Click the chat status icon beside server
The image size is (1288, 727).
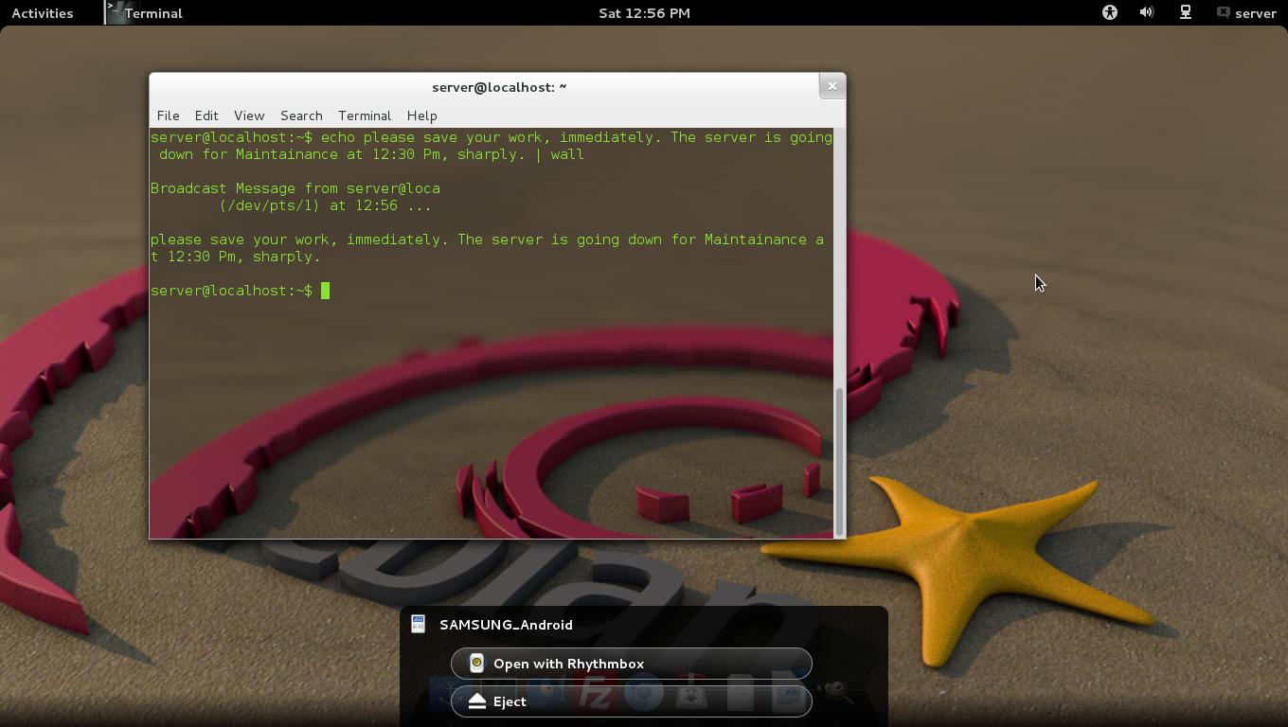click(1223, 13)
